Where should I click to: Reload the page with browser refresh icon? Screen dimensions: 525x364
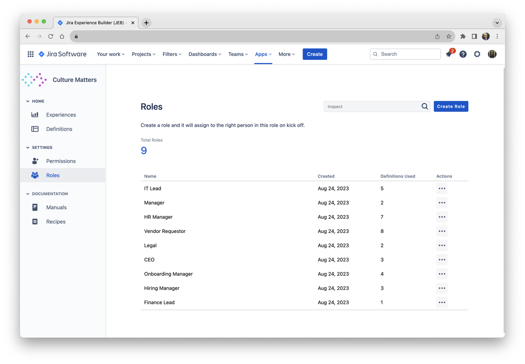tap(51, 36)
